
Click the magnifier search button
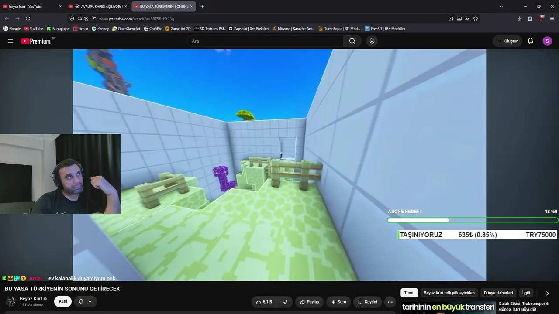click(352, 41)
